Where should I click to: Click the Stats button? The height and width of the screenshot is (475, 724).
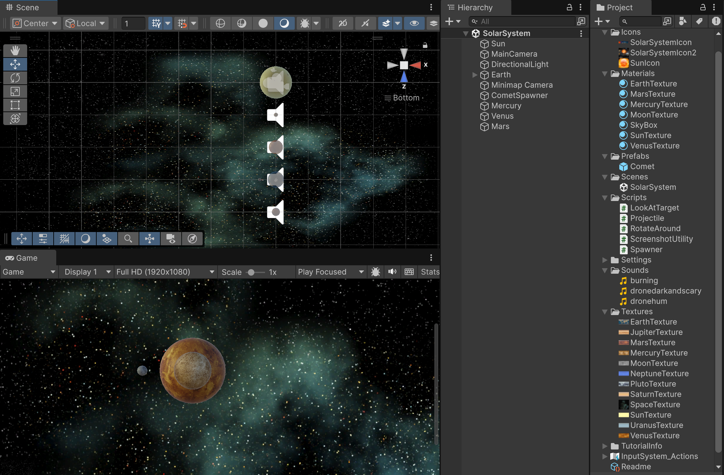(430, 272)
